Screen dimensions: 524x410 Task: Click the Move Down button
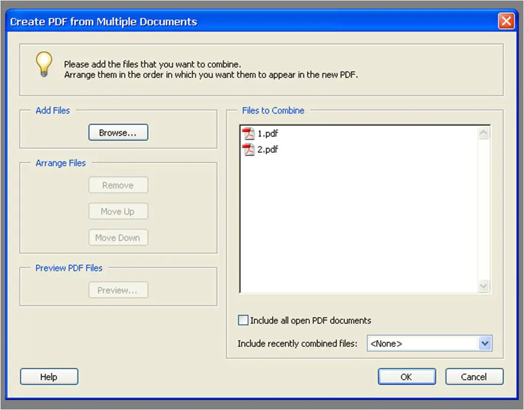pos(118,238)
